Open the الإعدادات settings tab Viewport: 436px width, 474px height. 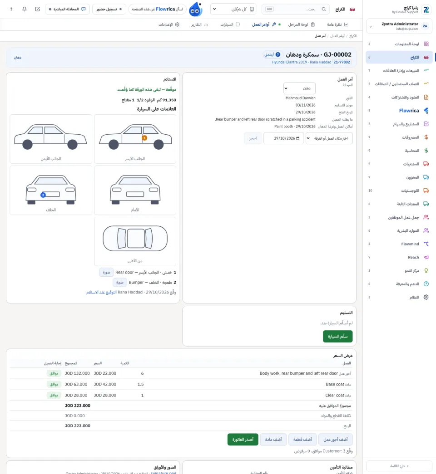(168, 24)
